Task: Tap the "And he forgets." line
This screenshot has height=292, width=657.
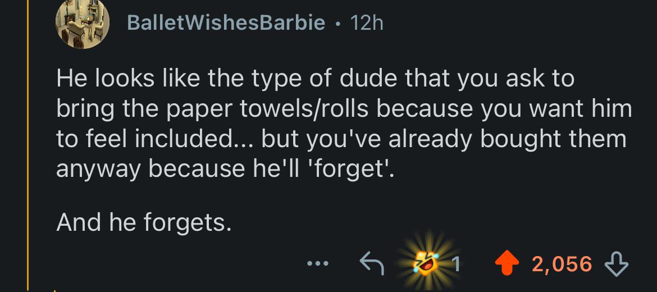Action: [x=144, y=223]
